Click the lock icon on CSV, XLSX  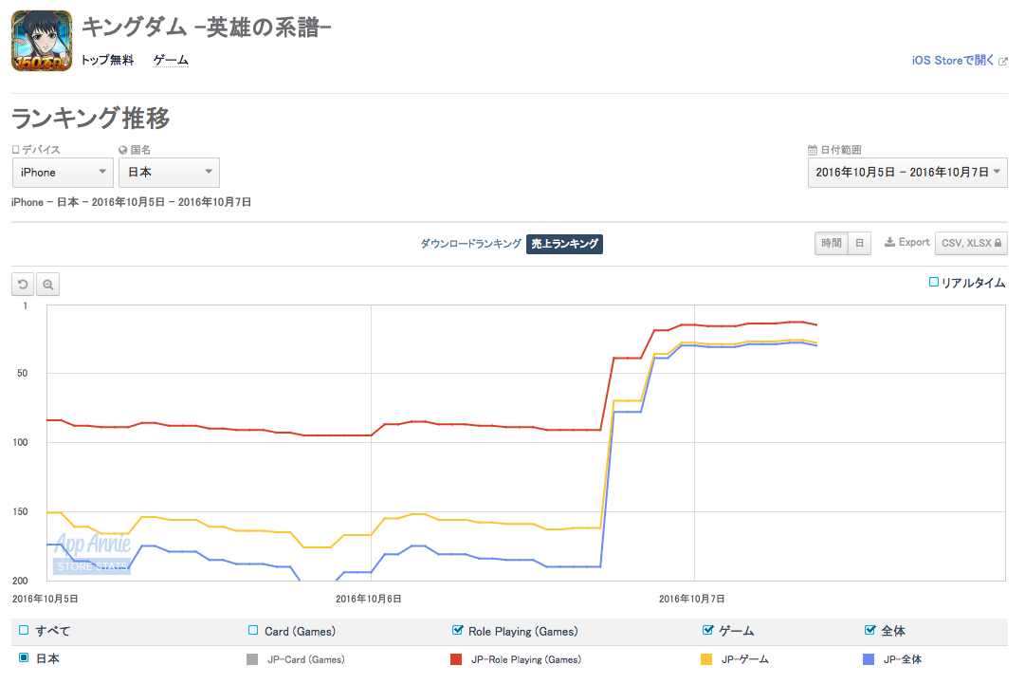point(998,243)
